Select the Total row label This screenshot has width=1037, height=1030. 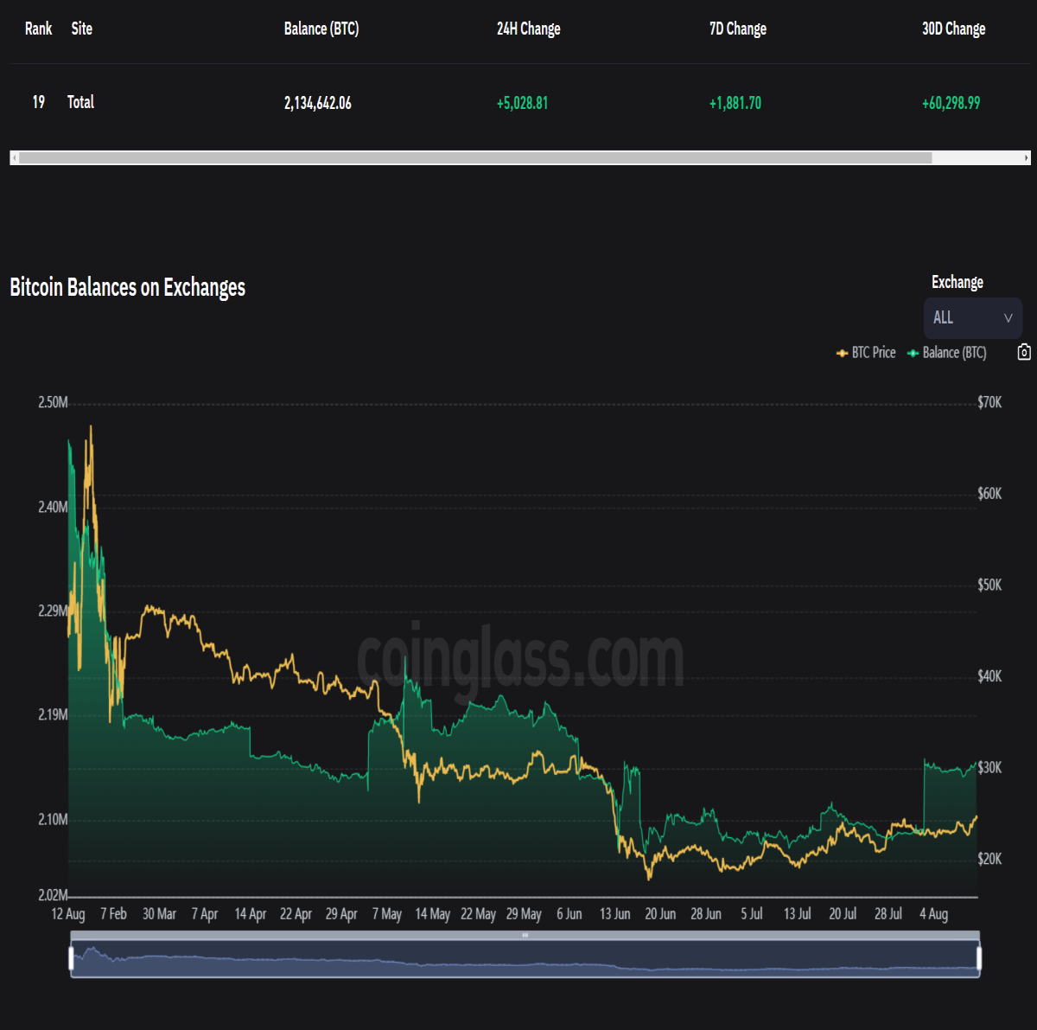(x=80, y=102)
